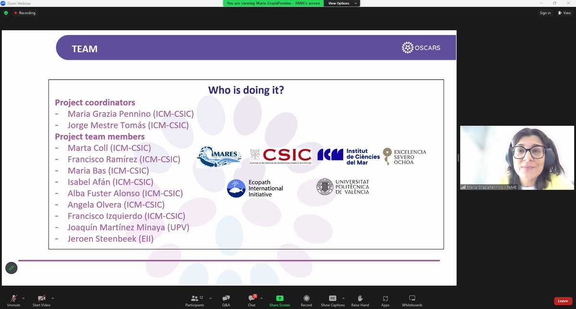
Task: Click the speaker name label under video
Action: pos(489,187)
